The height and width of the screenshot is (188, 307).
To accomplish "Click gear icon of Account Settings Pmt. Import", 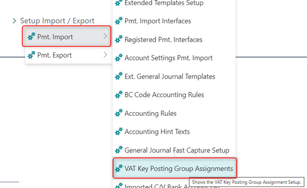I will point(119,57).
